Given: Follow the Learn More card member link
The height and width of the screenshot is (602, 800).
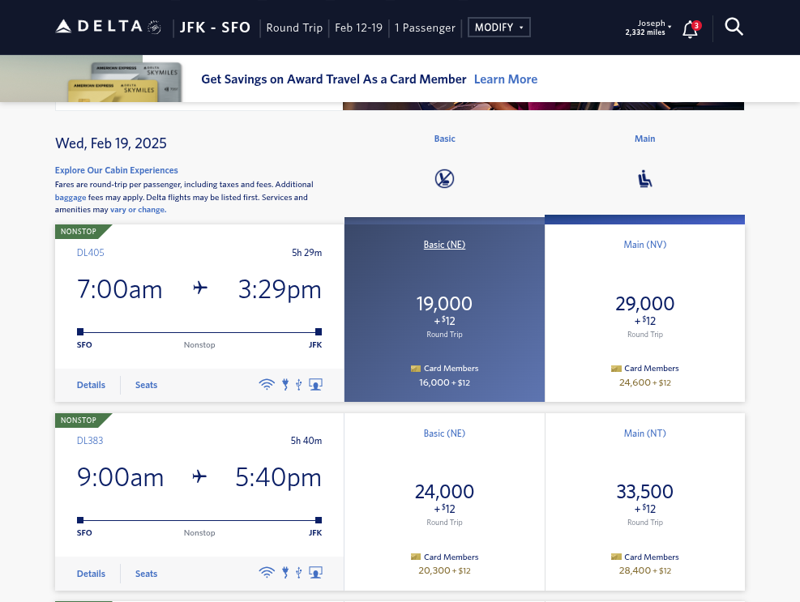Looking at the screenshot, I should pos(506,79).
